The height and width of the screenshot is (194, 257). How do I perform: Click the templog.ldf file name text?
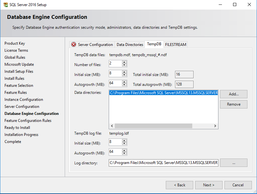(x=119, y=133)
